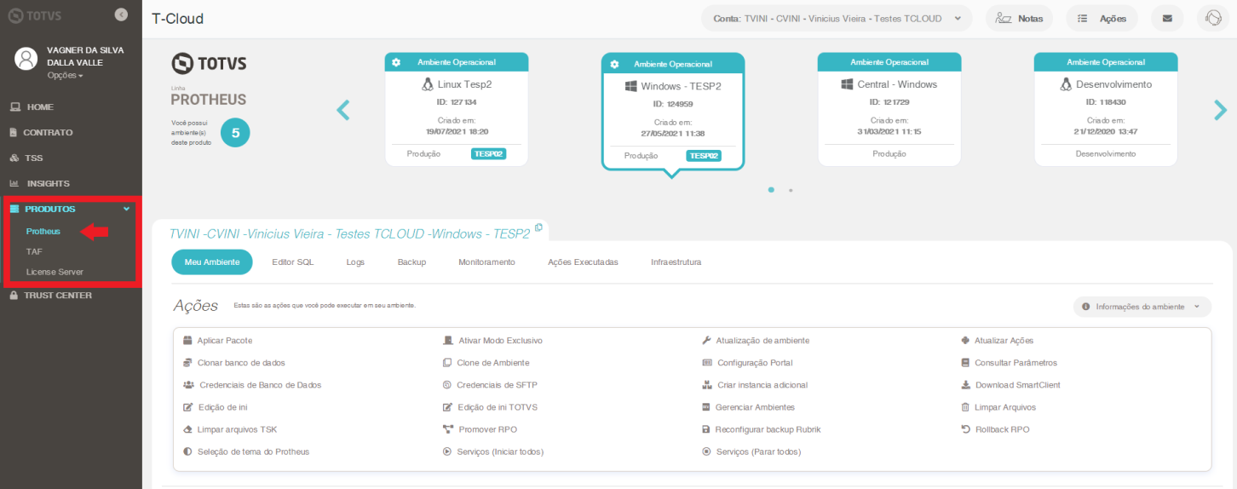Screen dimensions: 1237x489
Task: Switch to the Logs tab
Action: coord(355,262)
